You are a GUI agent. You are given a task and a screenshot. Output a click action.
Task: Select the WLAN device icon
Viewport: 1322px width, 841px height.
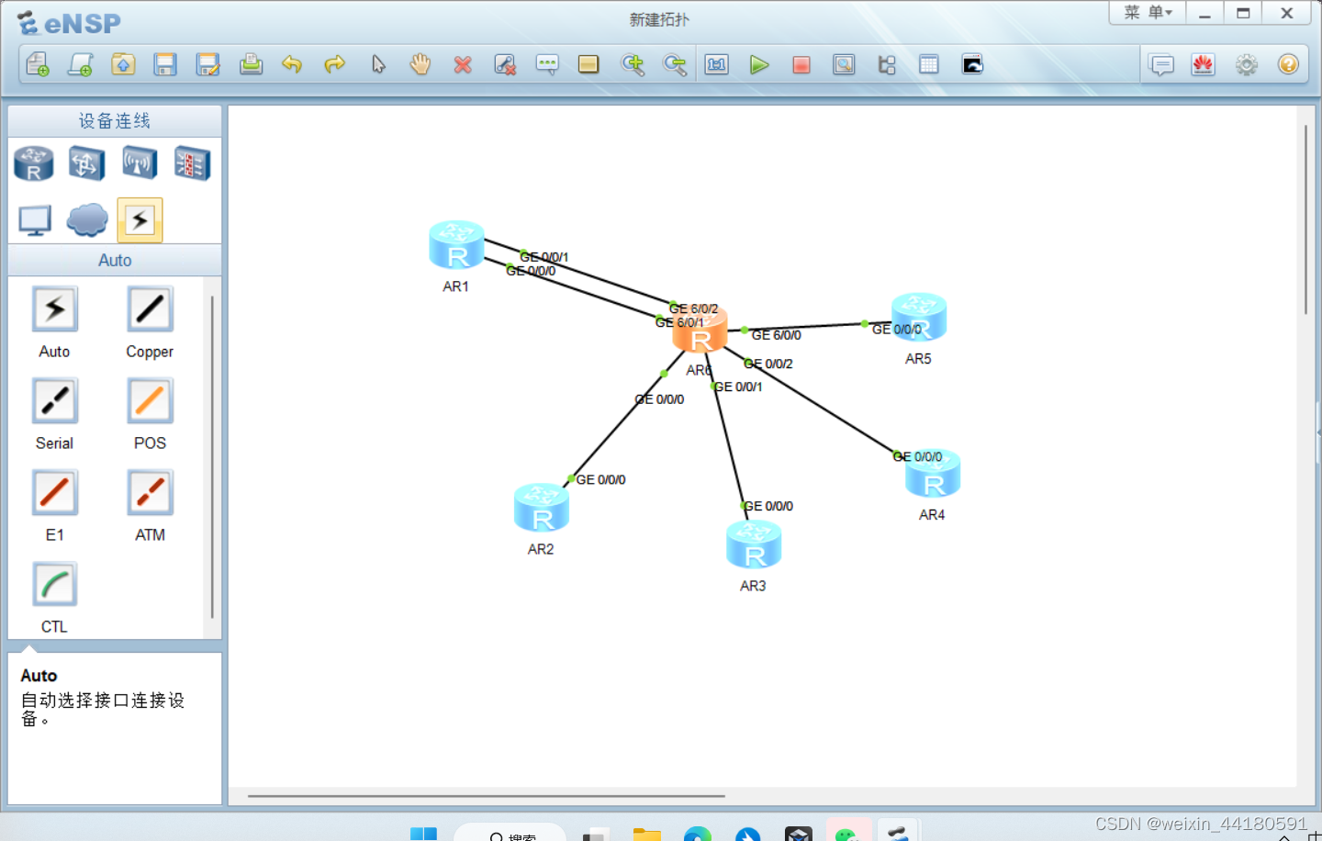tap(139, 163)
